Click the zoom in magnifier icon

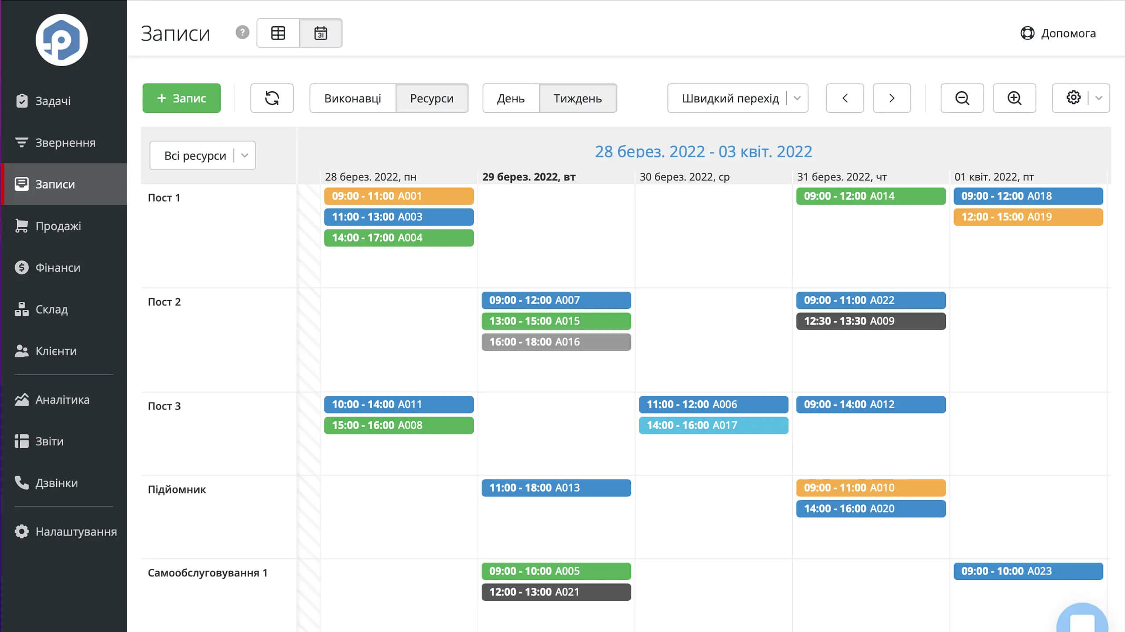(x=1014, y=98)
